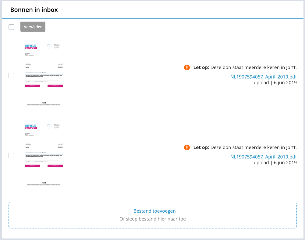Click the 'upload | 6 jun 2019' text on the first receipt
The height and width of the screenshot is (240, 305).
coord(275,82)
